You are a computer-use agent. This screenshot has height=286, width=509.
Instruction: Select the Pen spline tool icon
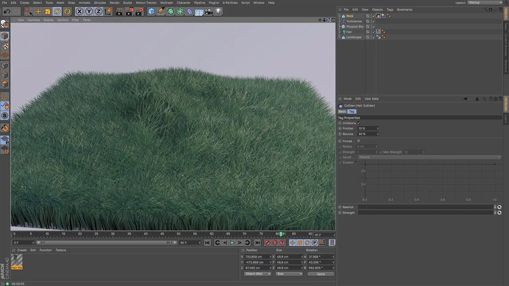[160, 12]
